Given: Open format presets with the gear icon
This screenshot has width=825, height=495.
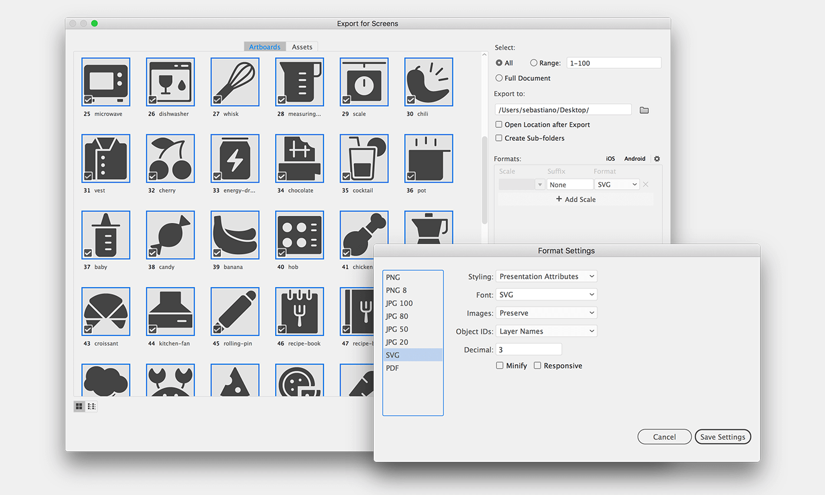Looking at the screenshot, I should [x=656, y=159].
